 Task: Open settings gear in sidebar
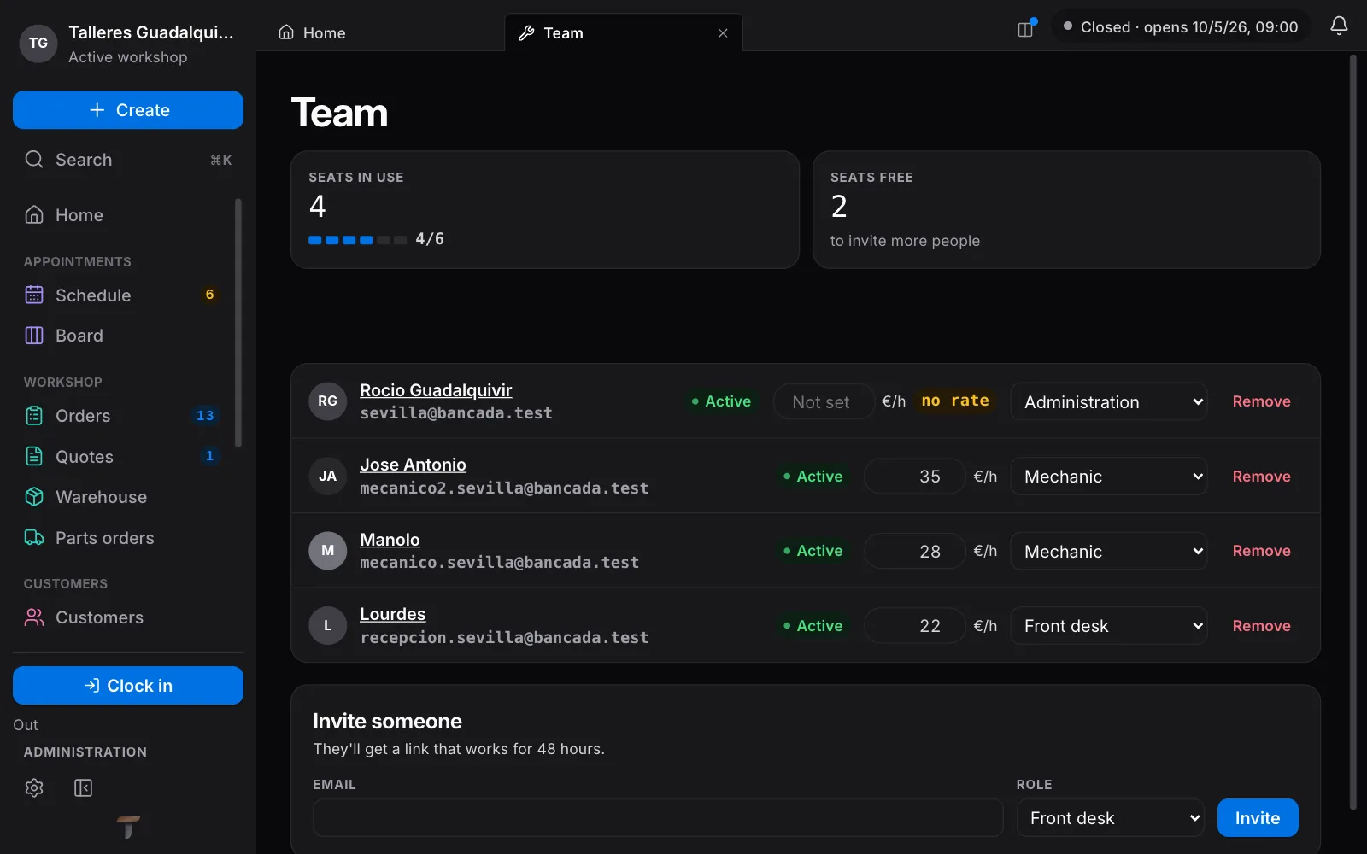[34, 787]
